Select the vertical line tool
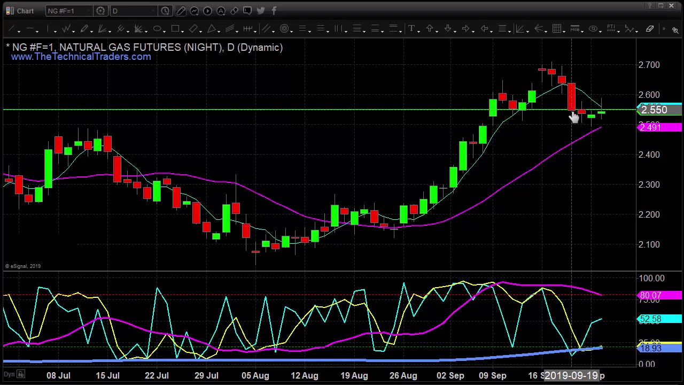Viewport: 684px width, 385px height. tap(48, 29)
